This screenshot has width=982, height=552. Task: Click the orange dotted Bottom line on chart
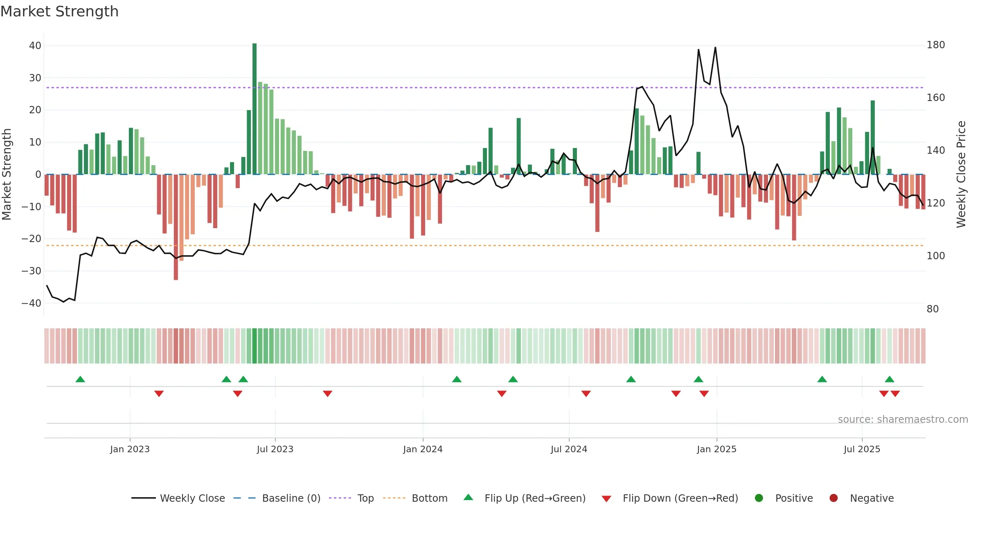coord(485,245)
